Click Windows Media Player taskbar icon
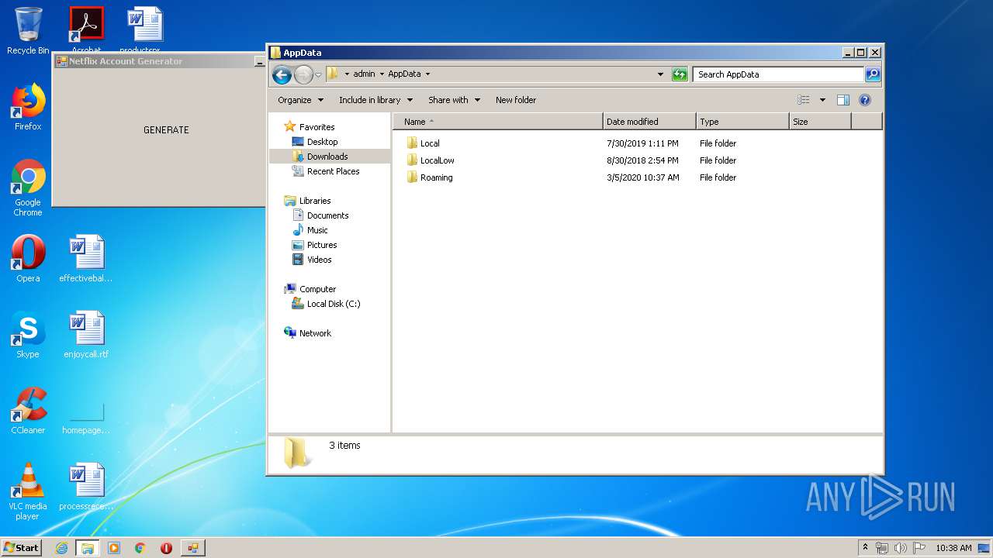993x558 pixels. 114,548
